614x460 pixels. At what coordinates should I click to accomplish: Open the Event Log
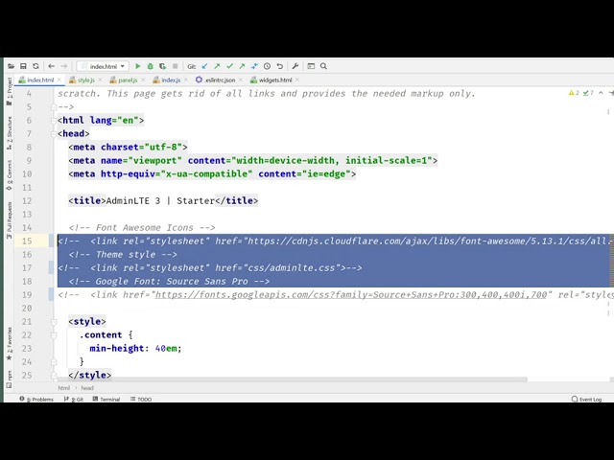[586, 399]
